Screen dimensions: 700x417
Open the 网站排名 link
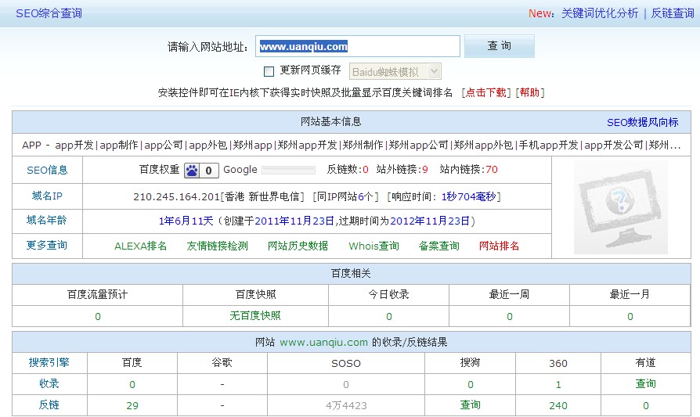tap(499, 246)
